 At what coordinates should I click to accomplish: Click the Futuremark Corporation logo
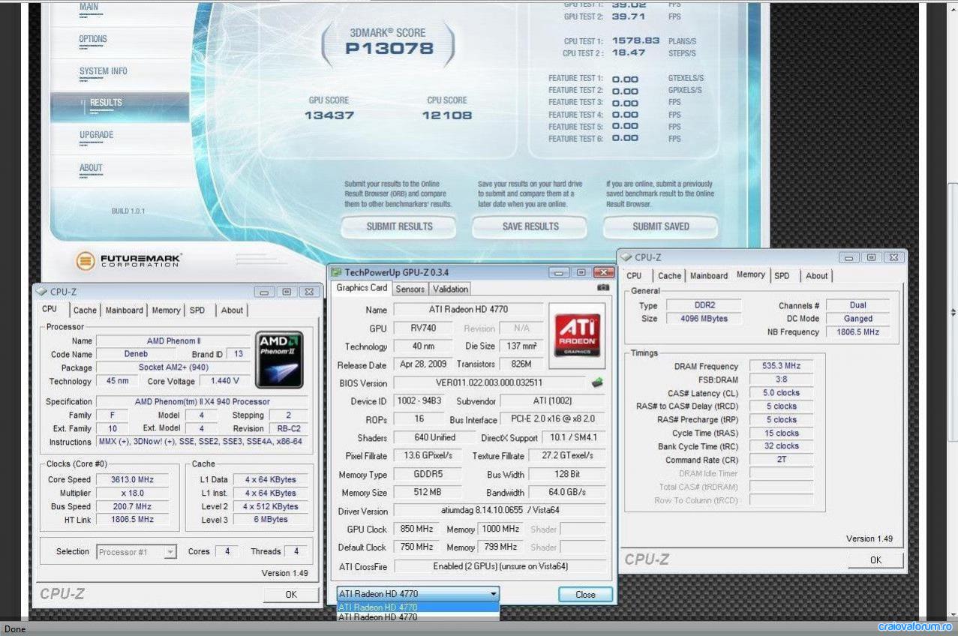(129, 261)
